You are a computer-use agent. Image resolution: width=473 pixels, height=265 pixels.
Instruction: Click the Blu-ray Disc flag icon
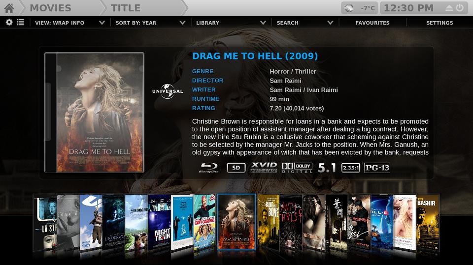click(x=209, y=168)
